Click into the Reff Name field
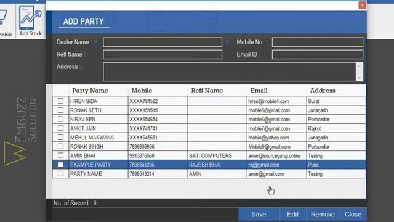Viewport: 394px width, 222px height. [x=163, y=54]
